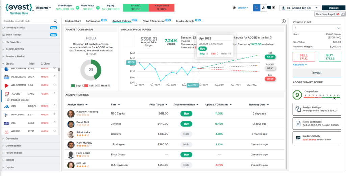Click the globe language icon
Viewport: 346px width, 176px height.
pyautogui.click(x=234, y=8)
